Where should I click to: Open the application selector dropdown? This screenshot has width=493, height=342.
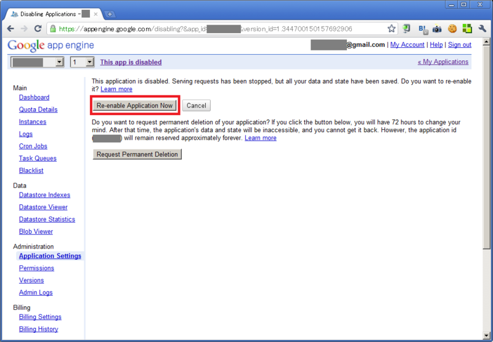click(x=38, y=62)
